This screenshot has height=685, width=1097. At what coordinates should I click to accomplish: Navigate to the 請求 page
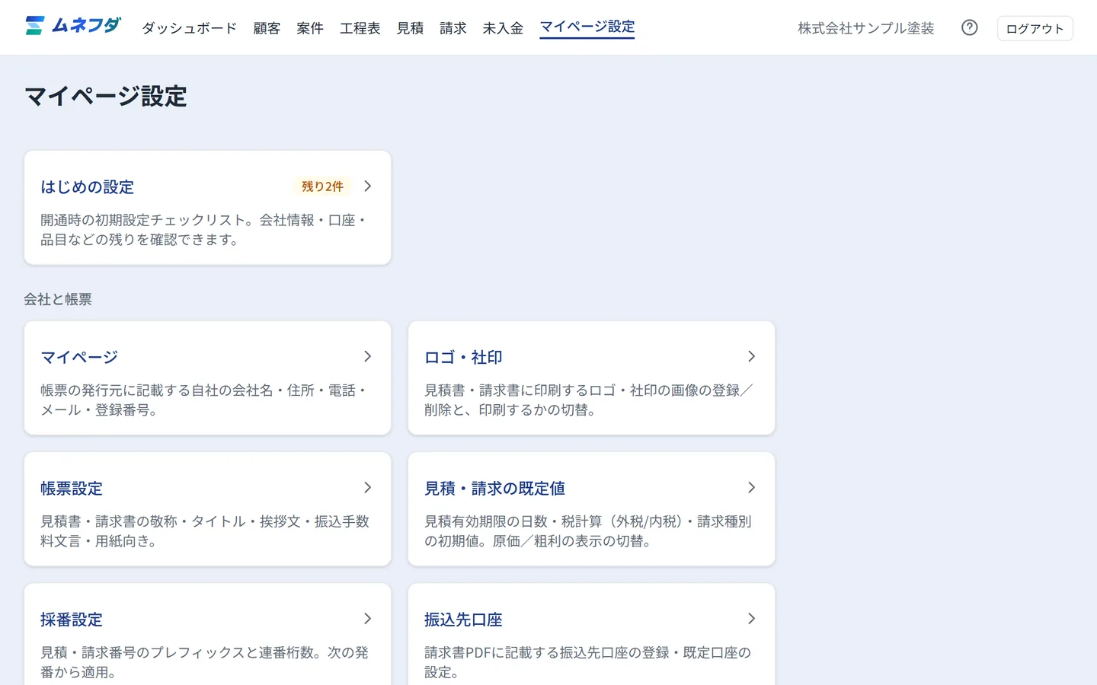point(453,28)
